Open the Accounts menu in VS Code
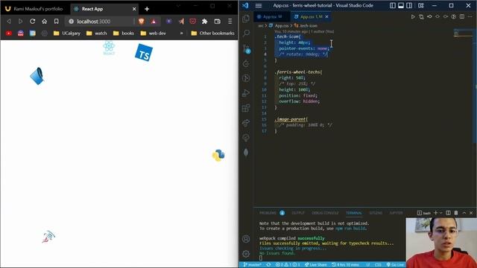This screenshot has height=268, width=477. (x=246, y=239)
